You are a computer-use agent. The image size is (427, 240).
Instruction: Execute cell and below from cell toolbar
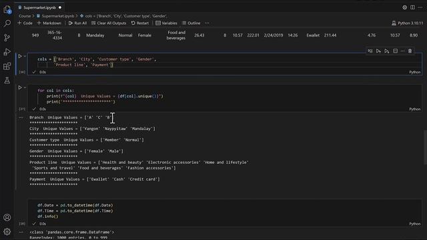(387, 51)
